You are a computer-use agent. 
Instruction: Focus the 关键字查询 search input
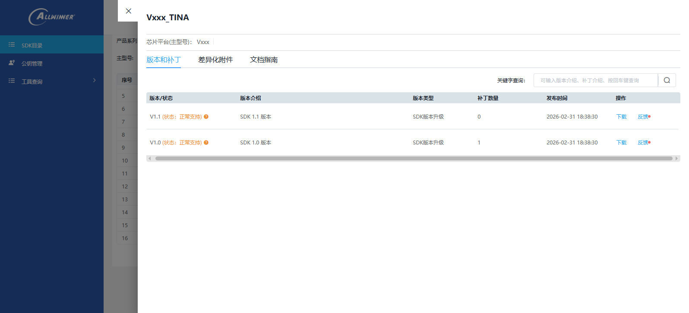tap(596, 80)
